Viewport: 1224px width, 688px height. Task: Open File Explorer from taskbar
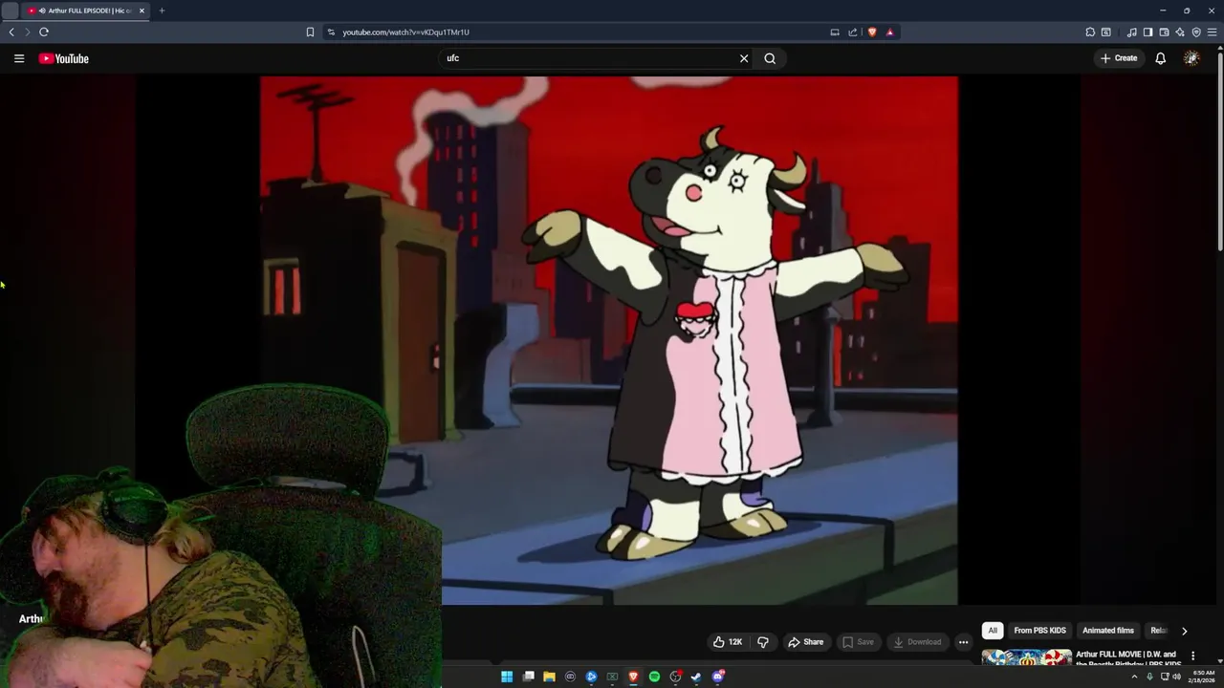coord(549,677)
